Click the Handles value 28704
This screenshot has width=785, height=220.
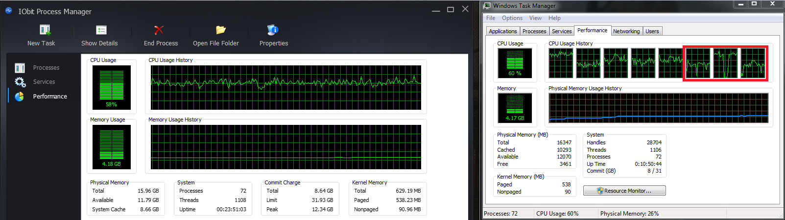coord(654,143)
